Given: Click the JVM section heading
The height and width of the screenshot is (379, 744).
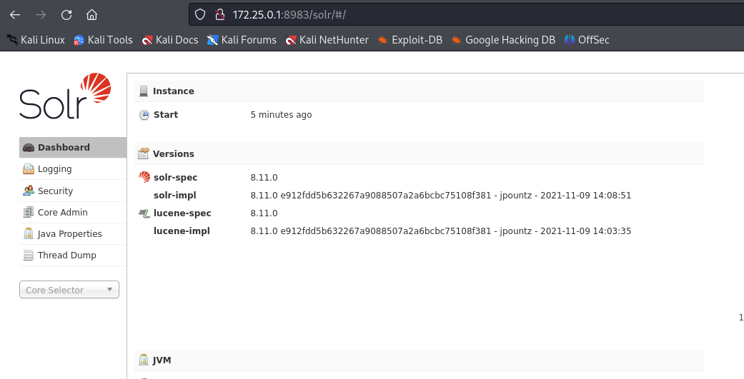Looking at the screenshot, I should click(x=162, y=360).
